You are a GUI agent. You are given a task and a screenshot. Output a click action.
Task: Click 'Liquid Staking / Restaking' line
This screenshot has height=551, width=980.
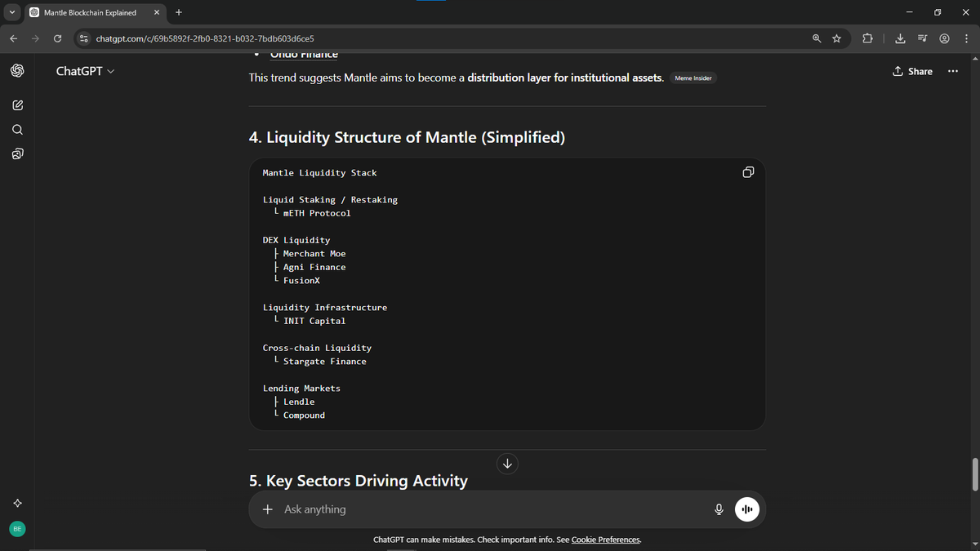(330, 200)
